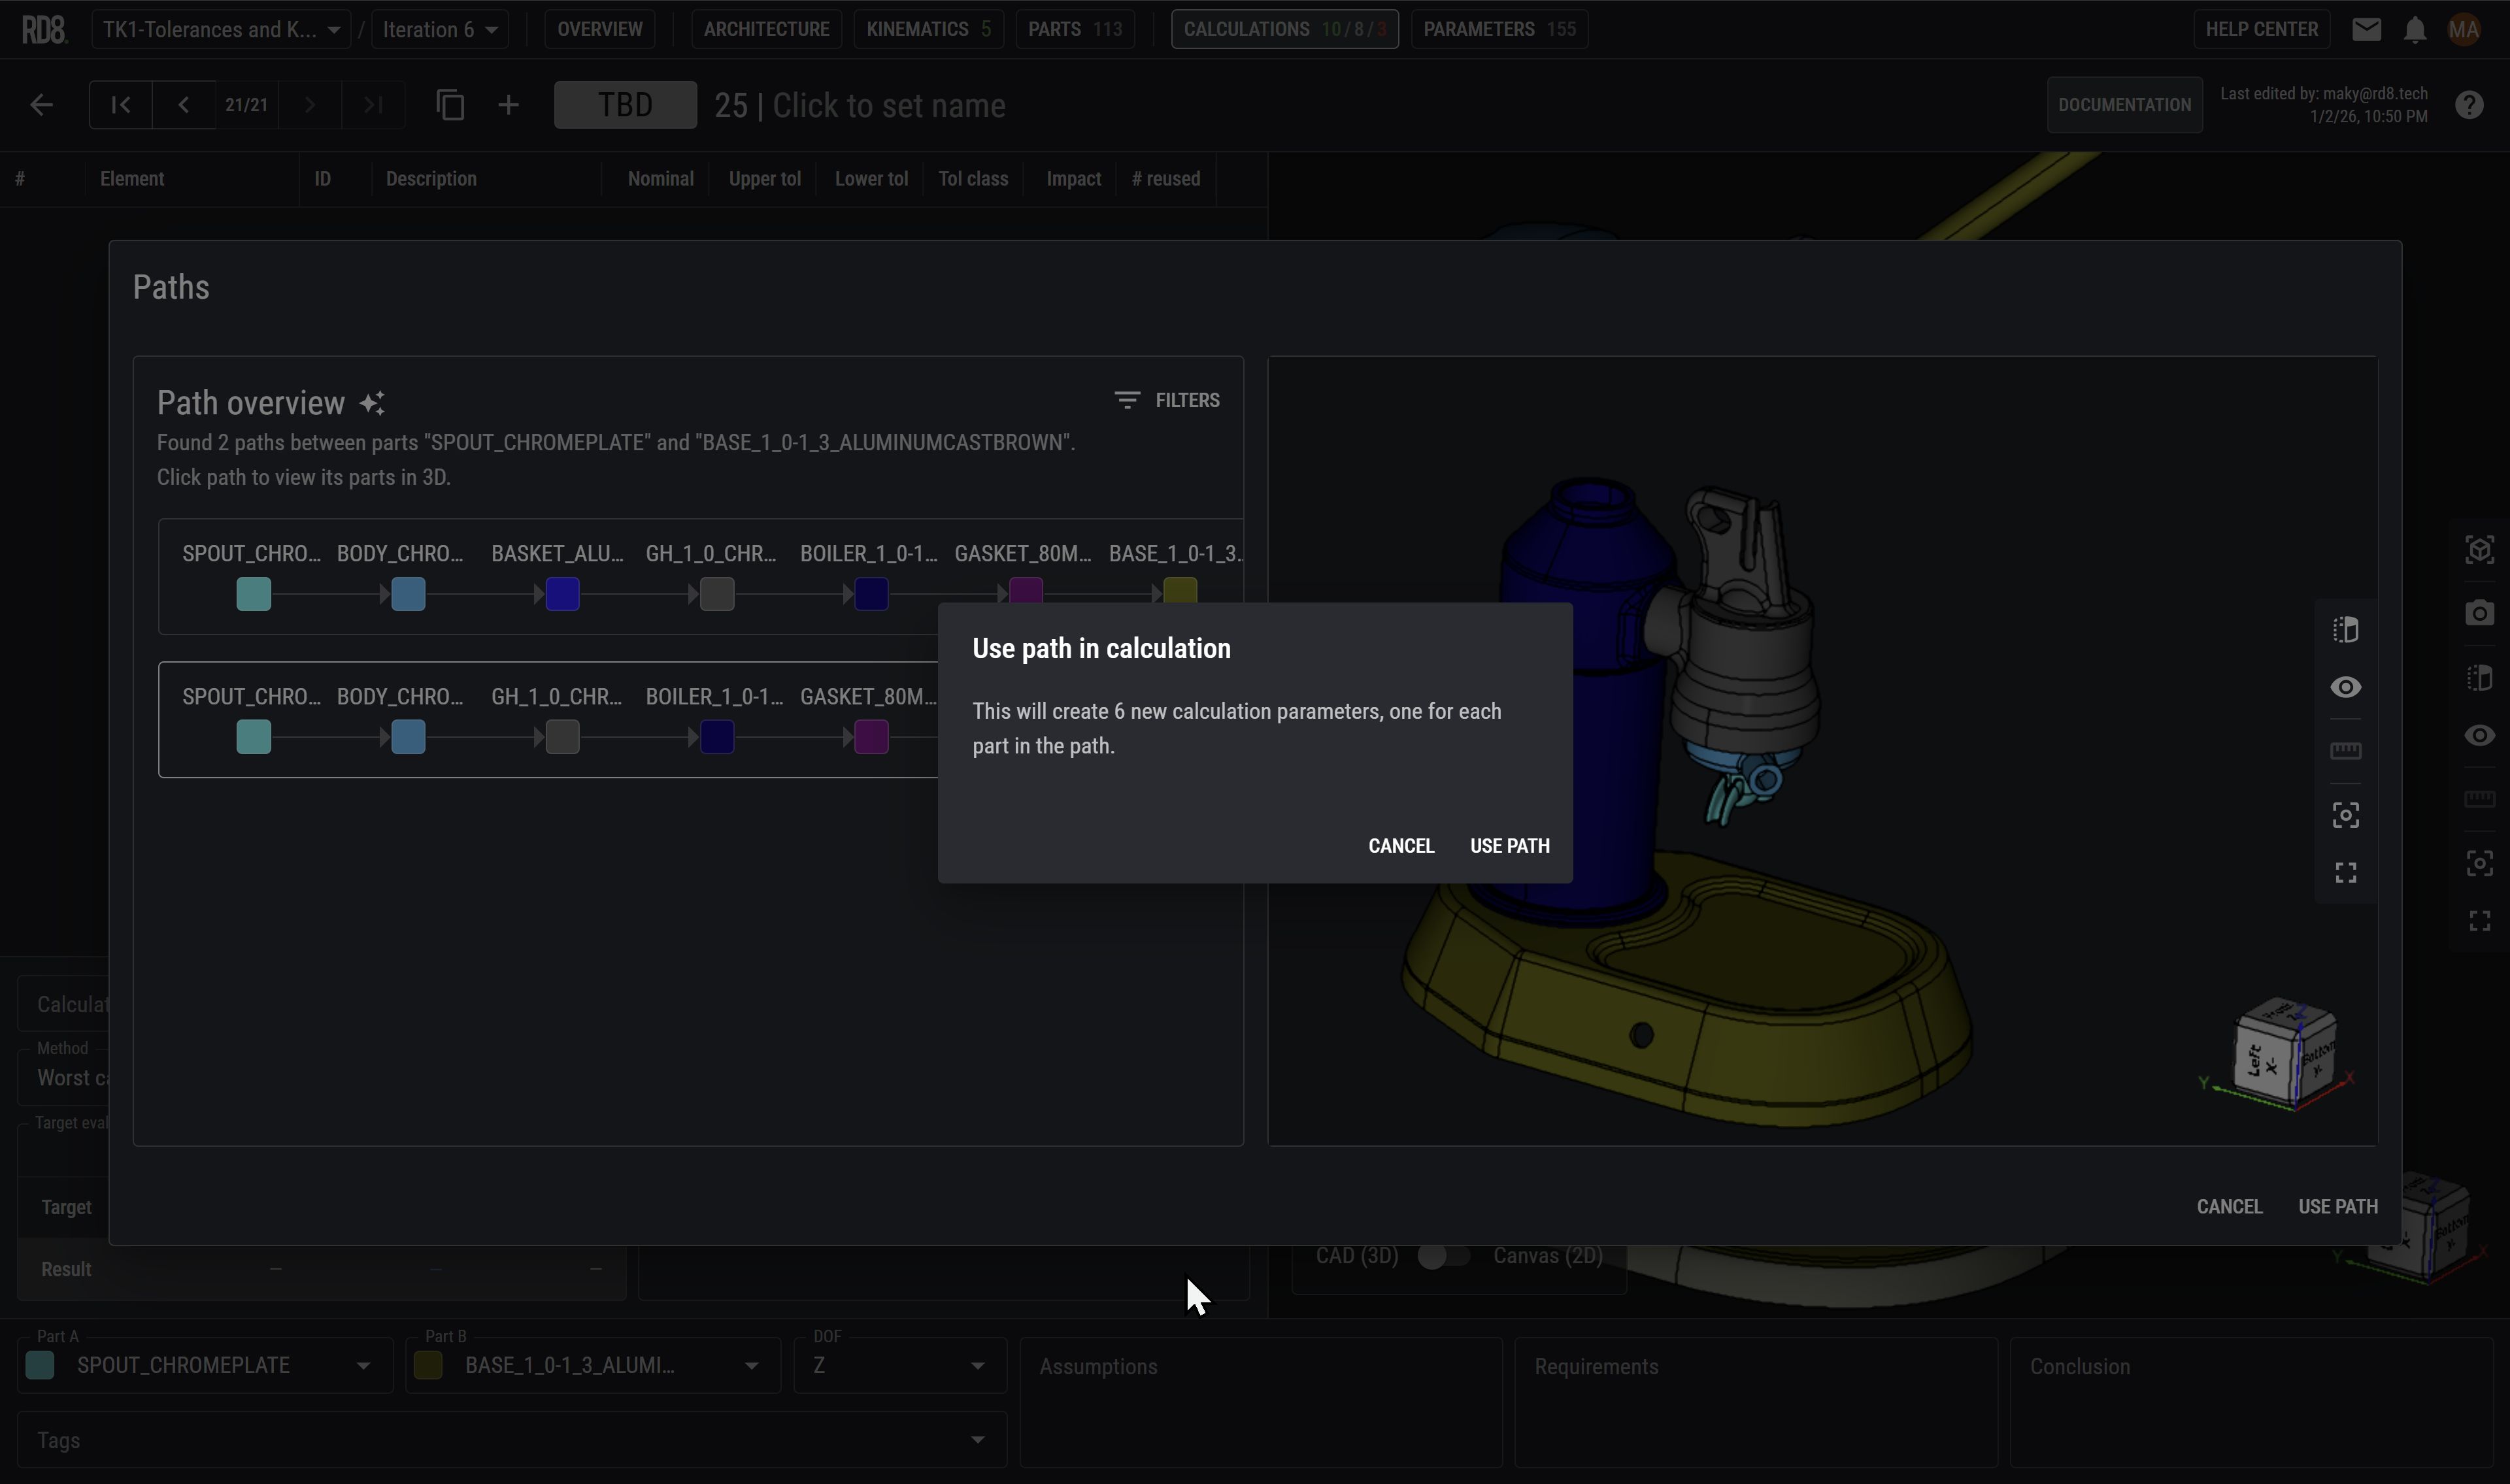This screenshot has width=2510, height=1484.
Task: Click the fit-to-view focus icon in viewer
Action: (2345, 815)
